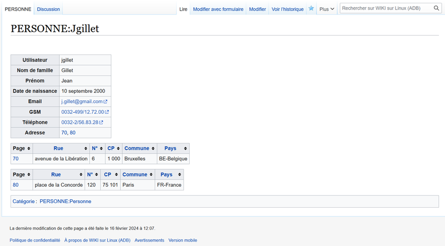Sort Paris table by CP arrows
Screen dimensions: 445x246
116,174
